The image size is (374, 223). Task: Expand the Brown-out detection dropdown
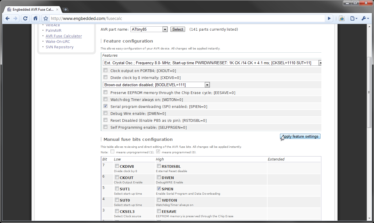pyautogui.click(x=207, y=85)
